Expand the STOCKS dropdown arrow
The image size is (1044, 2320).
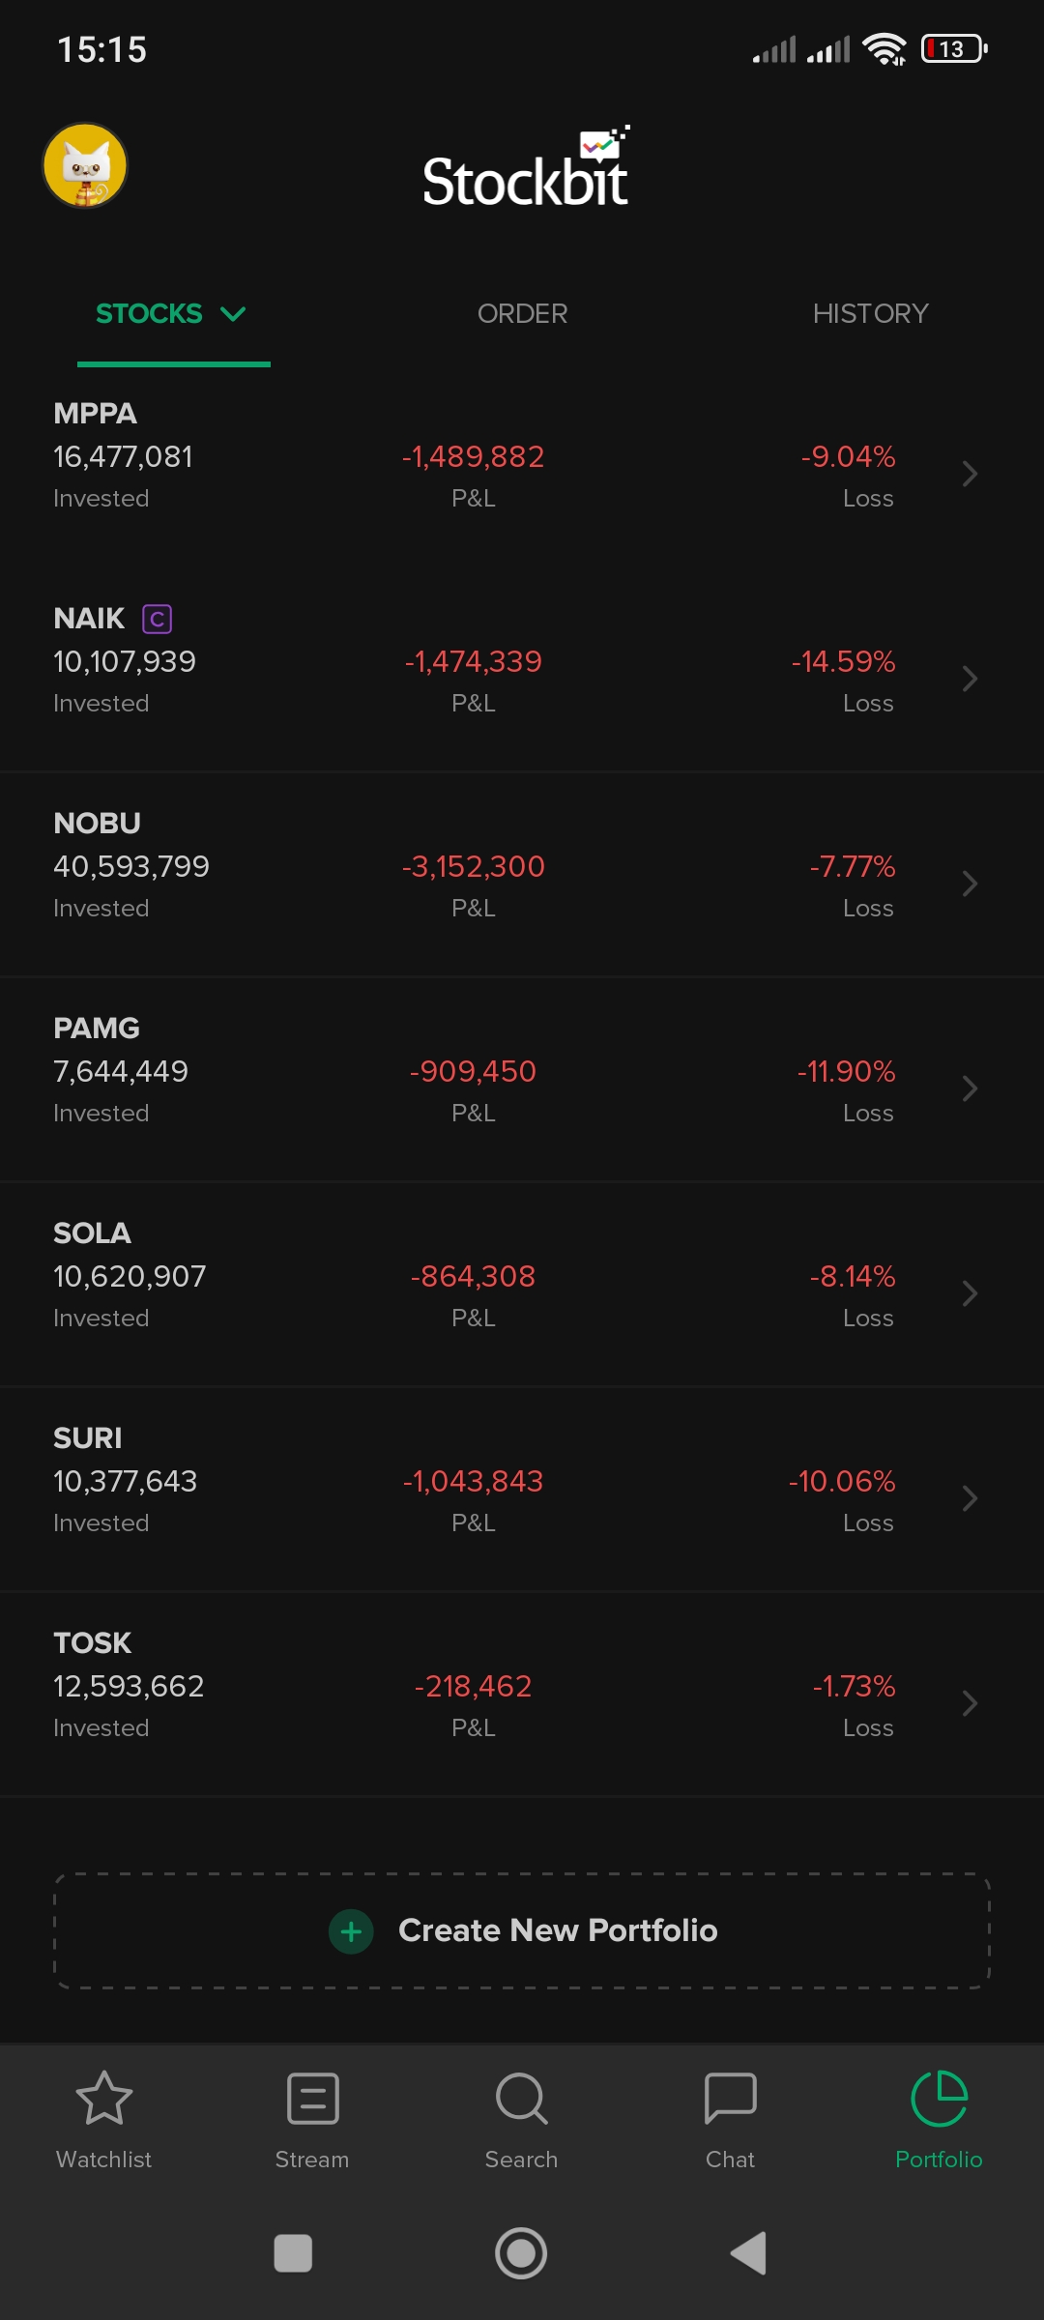click(x=233, y=313)
